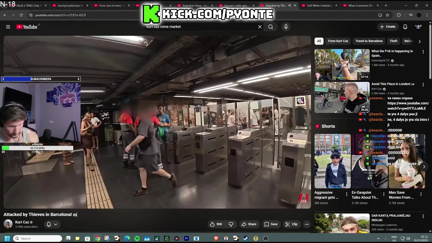Image resolution: width=432 pixels, height=243 pixels.
Task: Open Kurt Caz channel name link
Action: pos(22,222)
